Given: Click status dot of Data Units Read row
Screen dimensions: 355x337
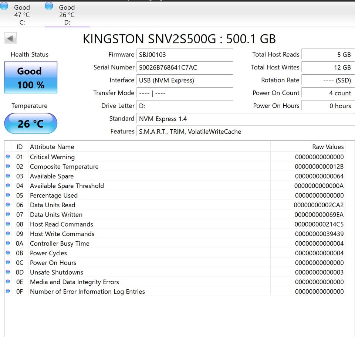Looking at the screenshot, I should click(x=8, y=205).
